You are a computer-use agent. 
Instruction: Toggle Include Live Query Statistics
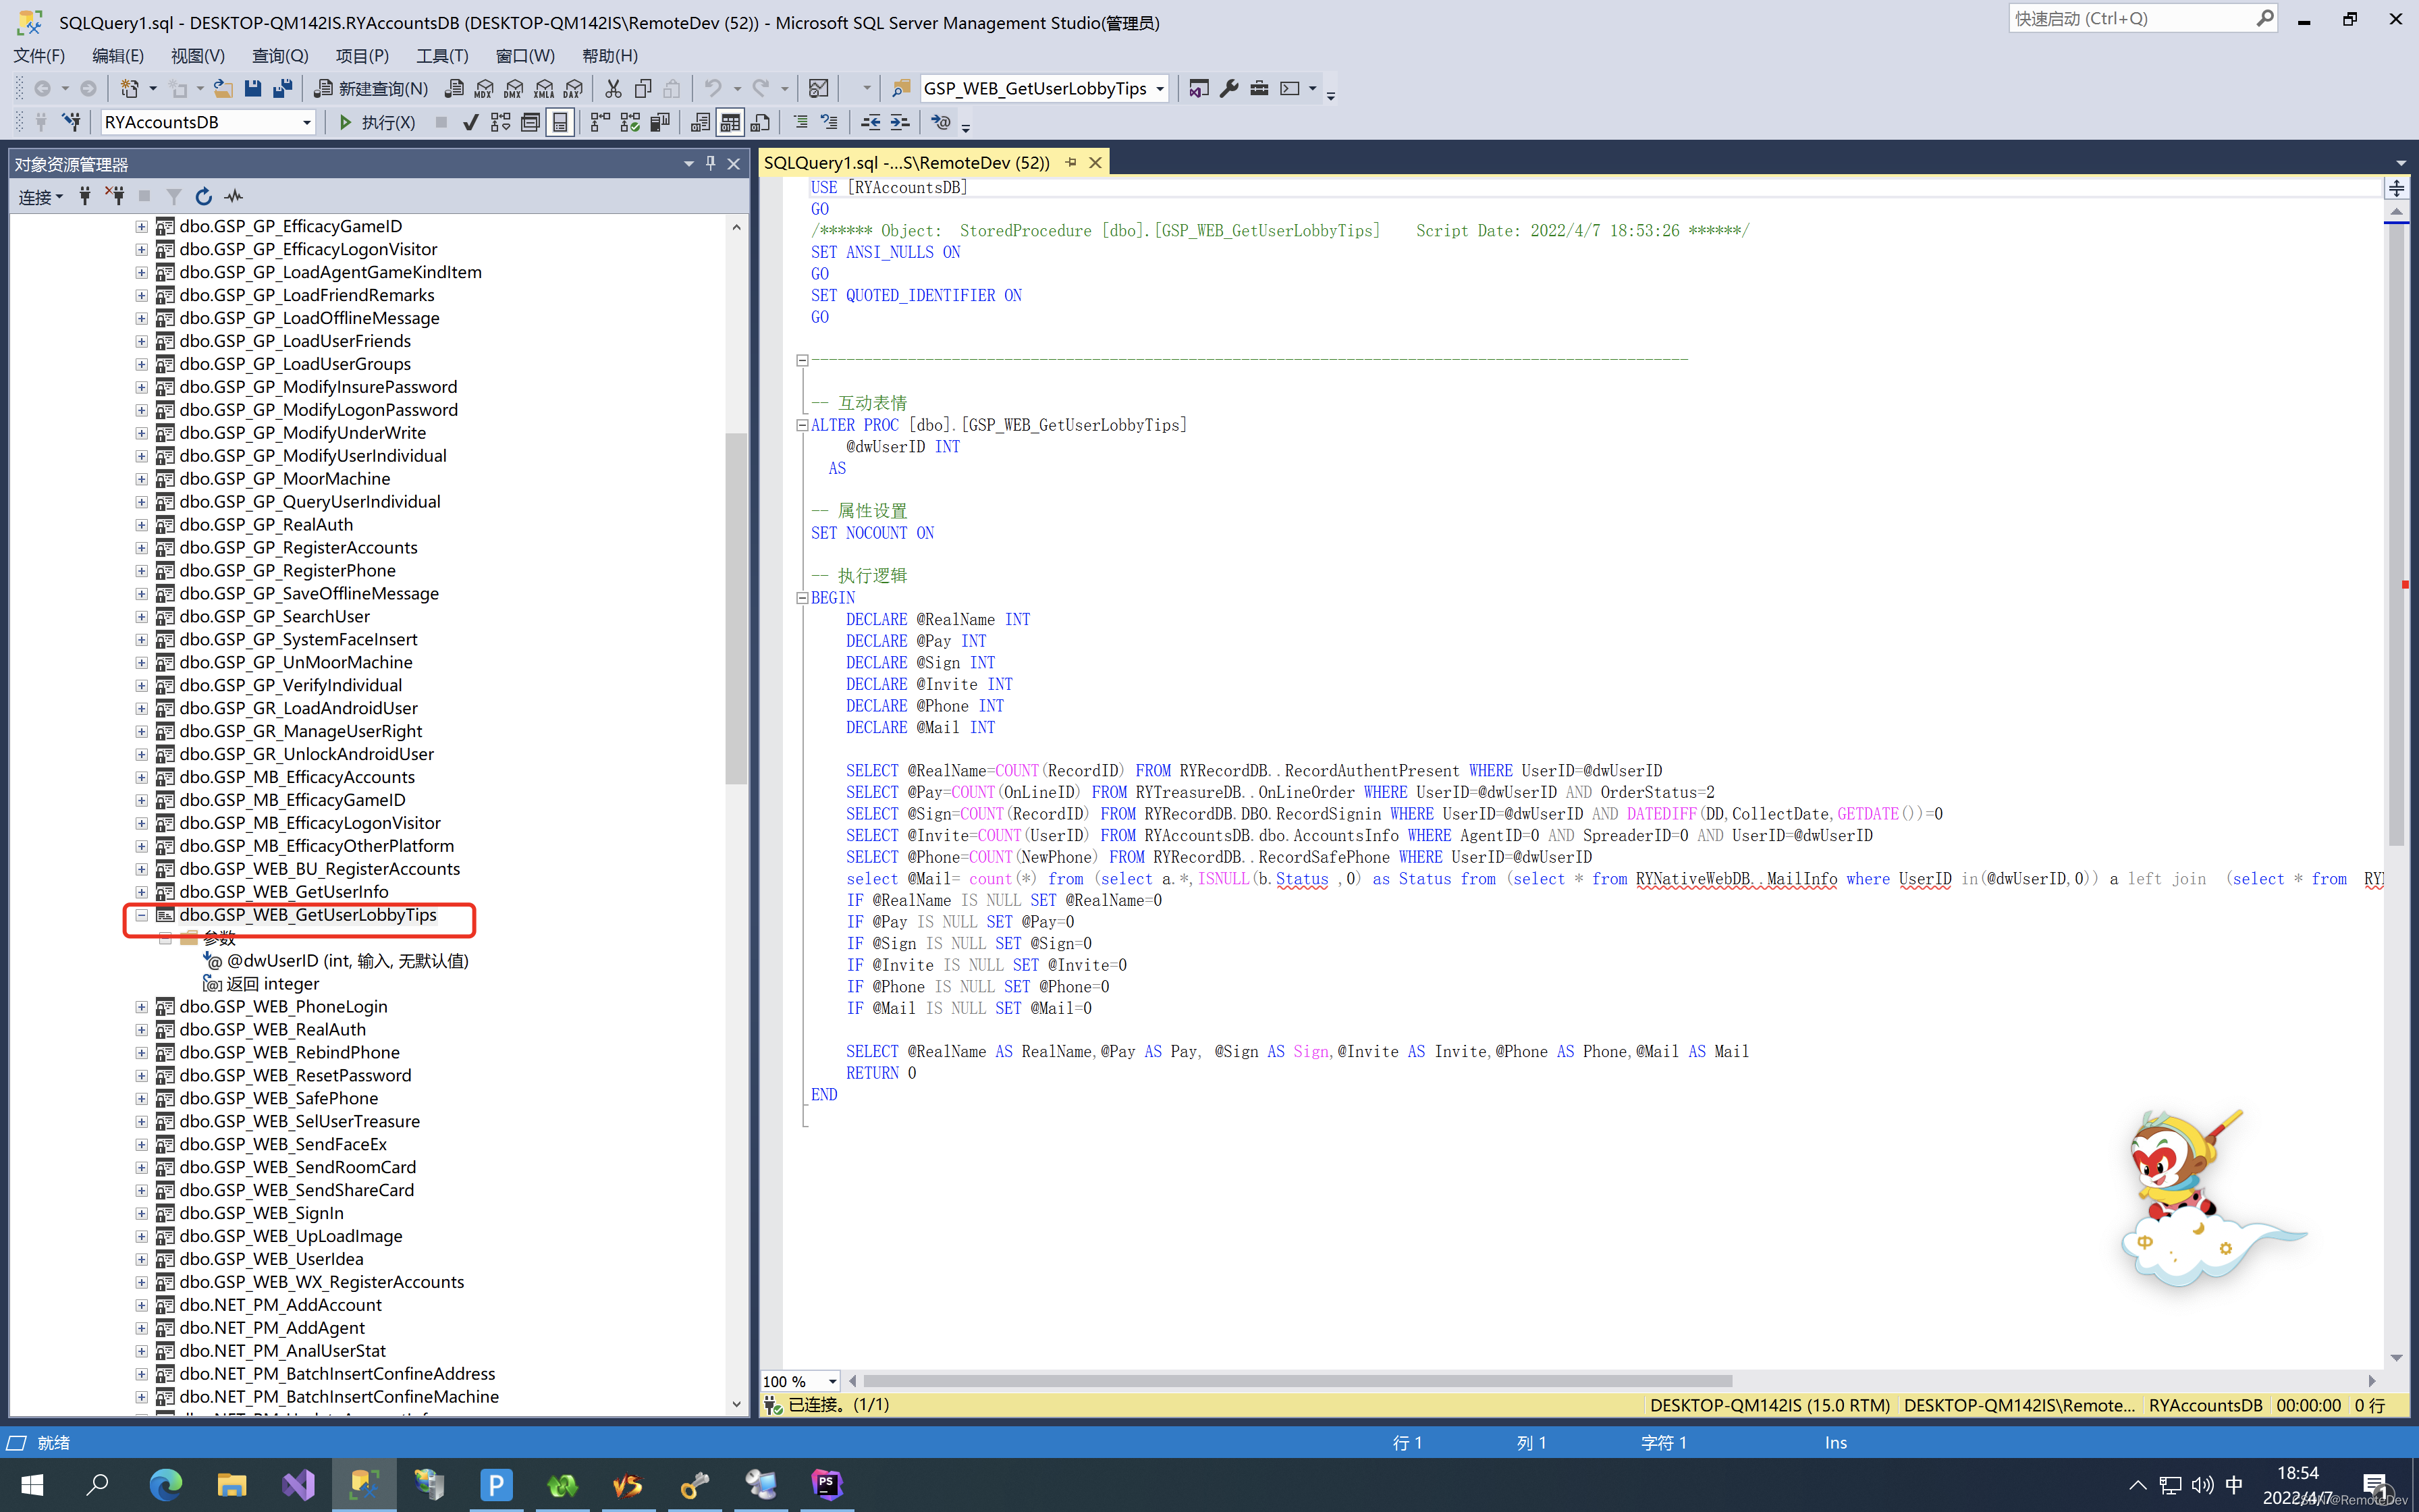[630, 122]
